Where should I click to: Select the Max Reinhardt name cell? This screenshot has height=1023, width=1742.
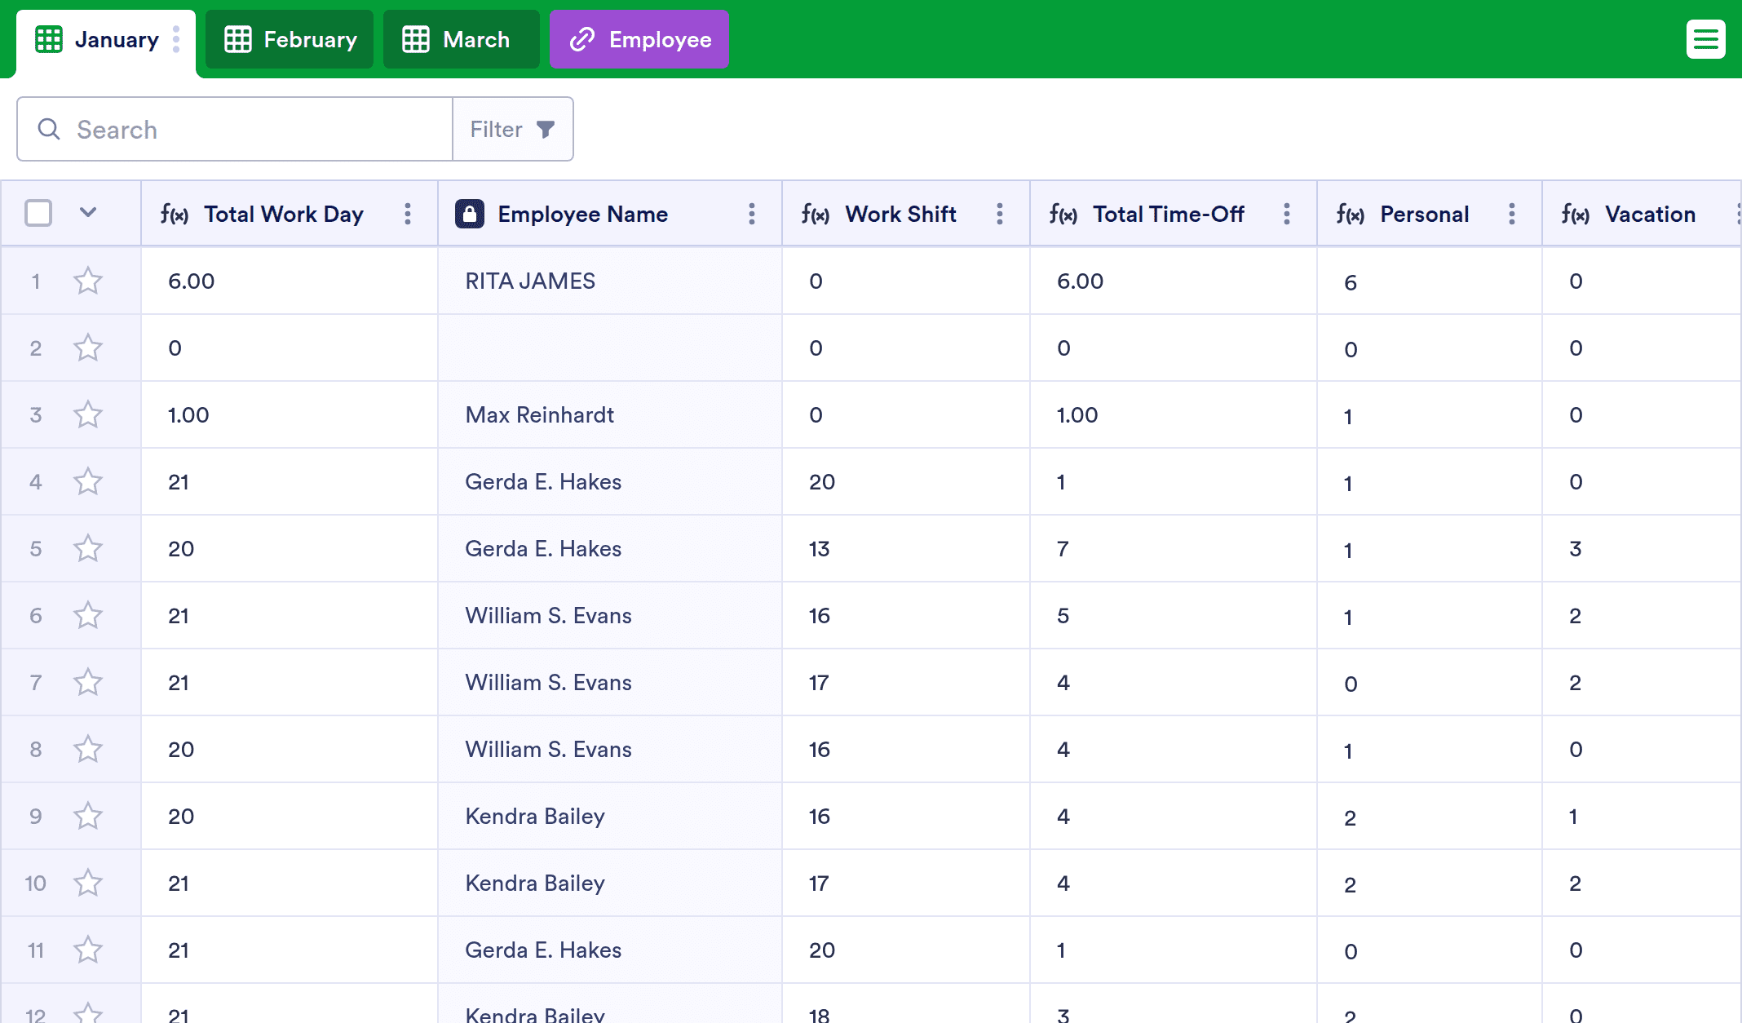click(x=610, y=414)
